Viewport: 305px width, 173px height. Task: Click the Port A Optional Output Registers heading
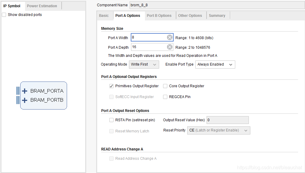click(129, 77)
